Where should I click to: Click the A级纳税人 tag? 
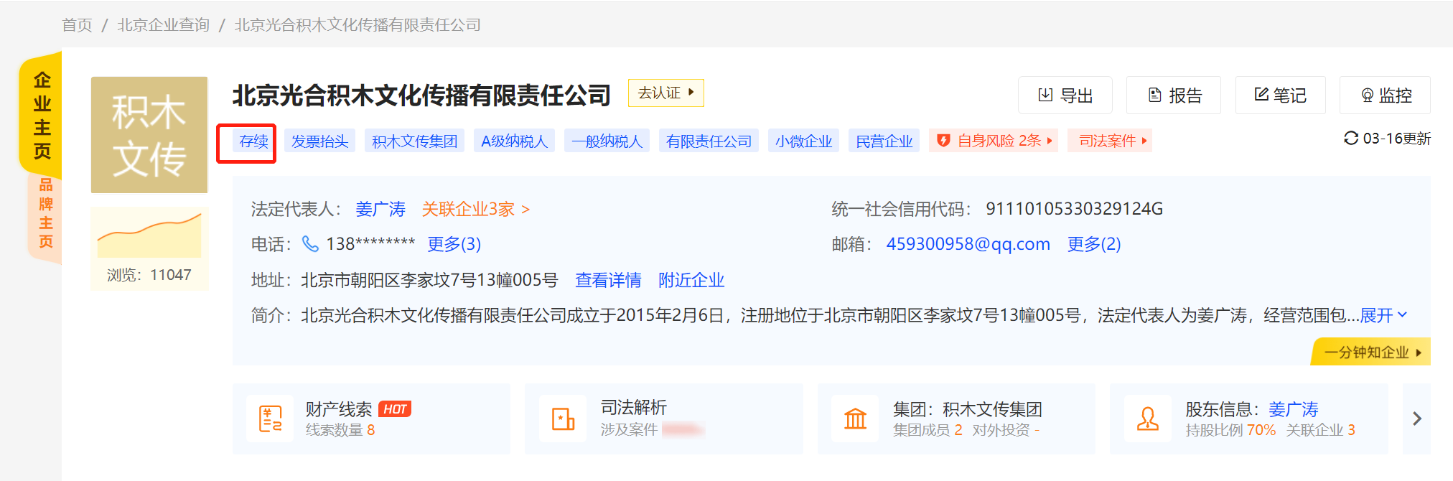click(515, 141)
